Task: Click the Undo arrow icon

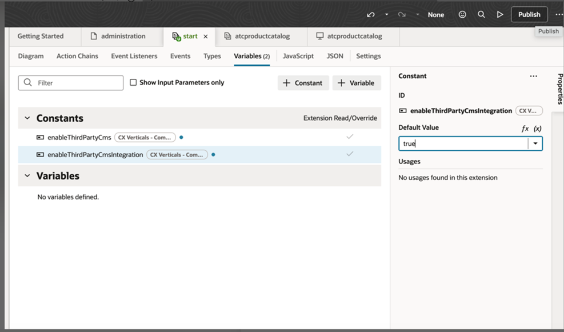Action: pos(370,15)
